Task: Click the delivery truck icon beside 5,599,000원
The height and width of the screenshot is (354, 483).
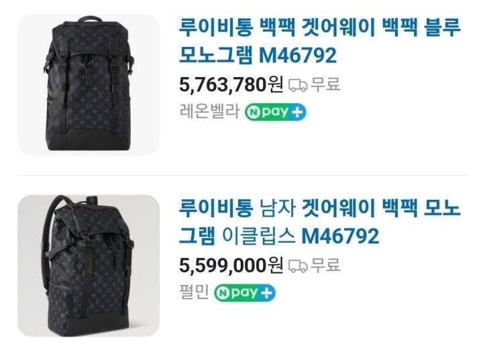Action: point(298,266)
